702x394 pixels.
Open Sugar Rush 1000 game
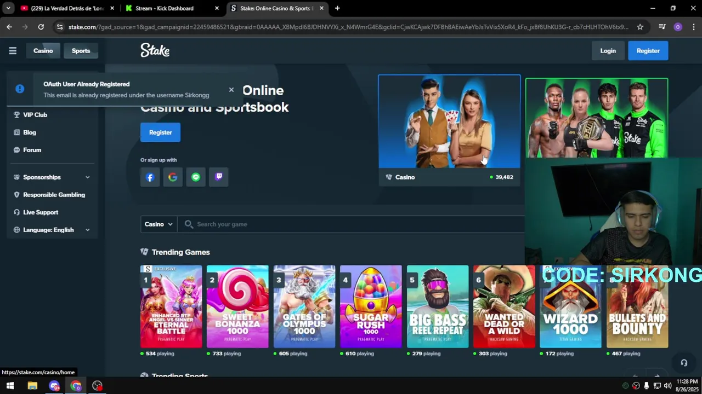371,306
